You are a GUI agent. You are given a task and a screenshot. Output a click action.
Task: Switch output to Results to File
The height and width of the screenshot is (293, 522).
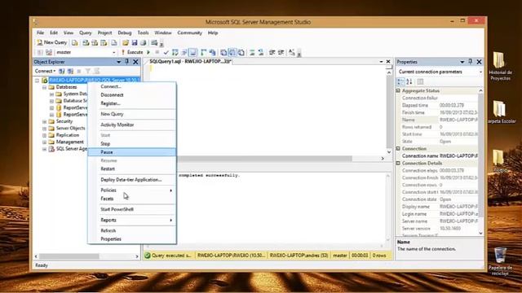pyautogui.click(x=241, y=52)
